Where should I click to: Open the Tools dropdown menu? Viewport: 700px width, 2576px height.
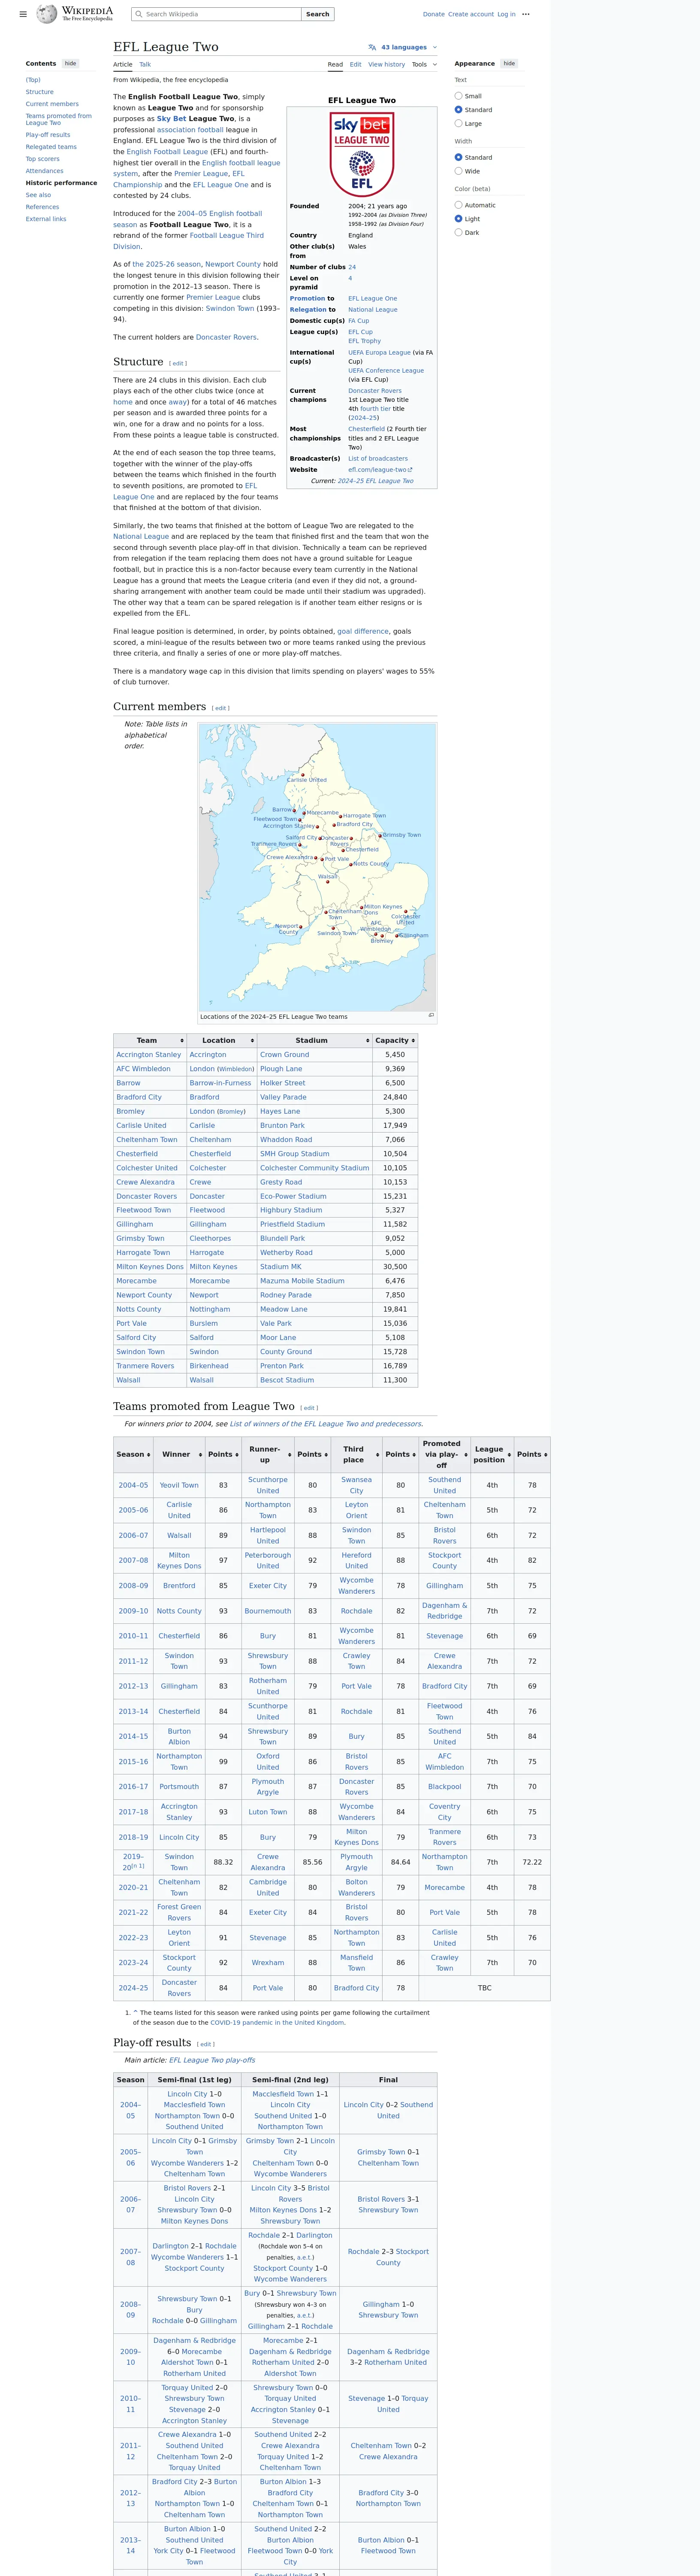coord(424,64)
